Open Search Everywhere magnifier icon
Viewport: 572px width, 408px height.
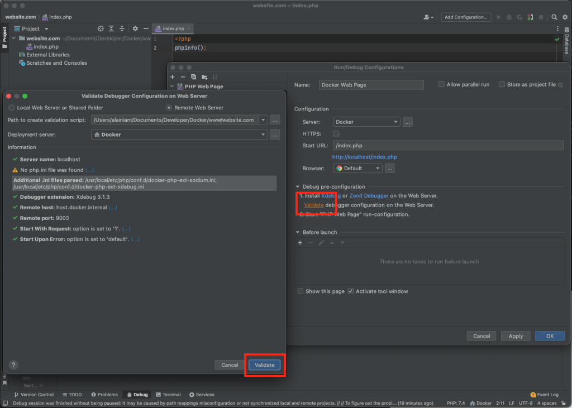click(x=554, y=17)
